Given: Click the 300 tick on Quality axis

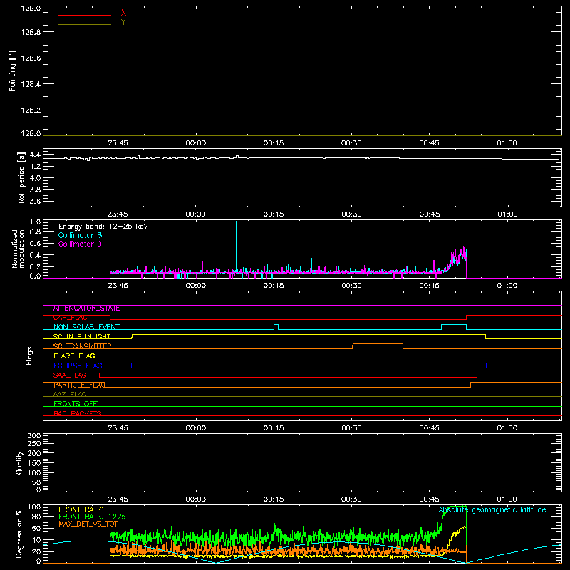Looking at the screenshot, I should 34,436.
